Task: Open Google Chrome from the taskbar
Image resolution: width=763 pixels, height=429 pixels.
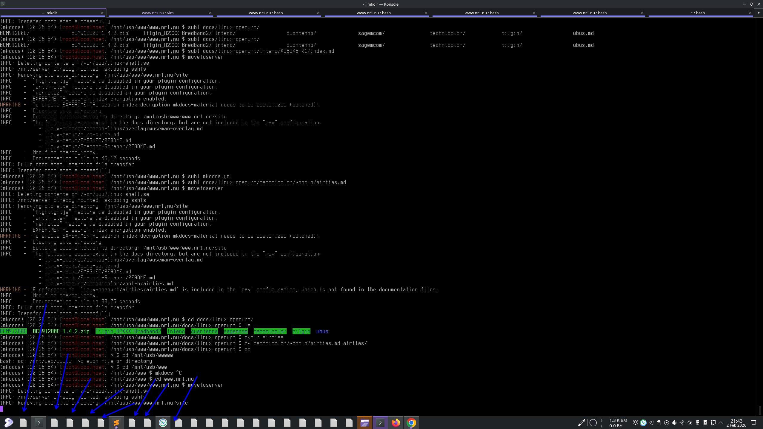Action: coord(411,422)
